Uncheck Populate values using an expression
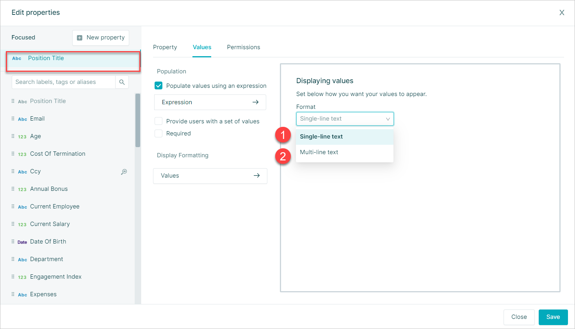575x329 pixels. (x=158, y=86)
